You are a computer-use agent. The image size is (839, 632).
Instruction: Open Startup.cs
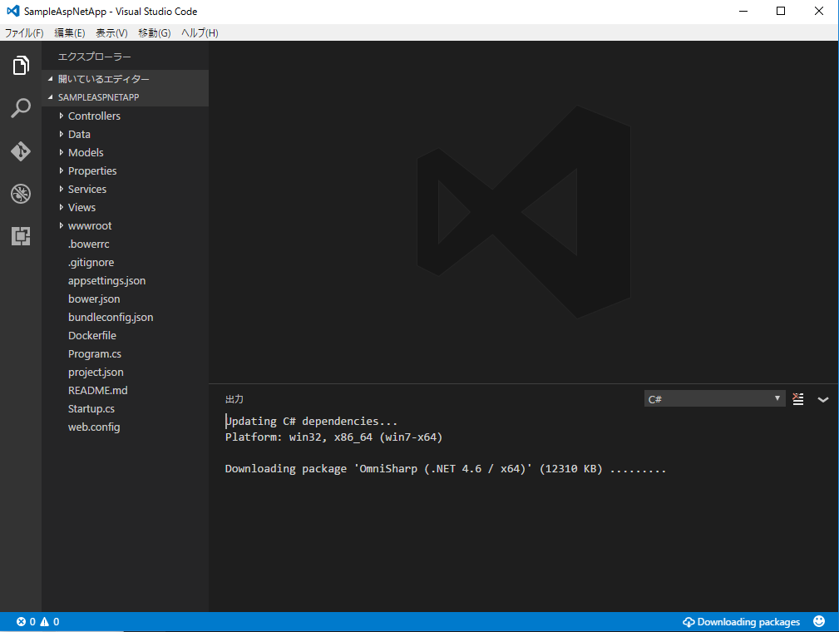91,409
